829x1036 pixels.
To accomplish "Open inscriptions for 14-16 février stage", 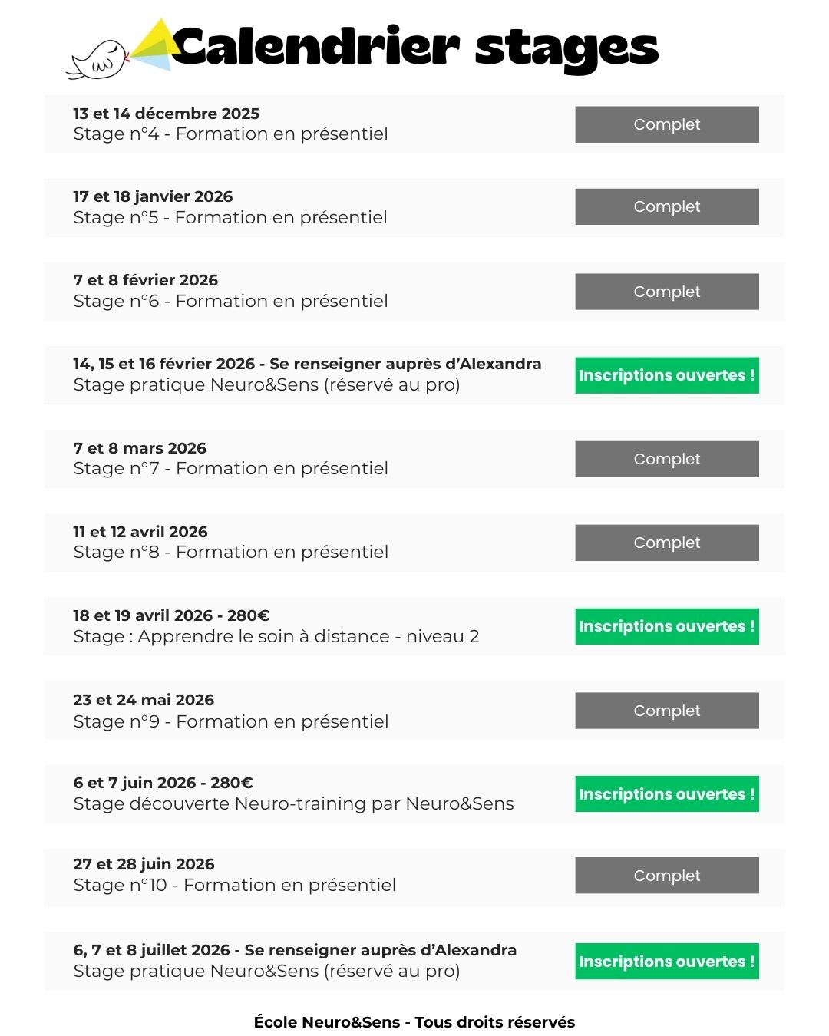I will (x=666, y=375).
